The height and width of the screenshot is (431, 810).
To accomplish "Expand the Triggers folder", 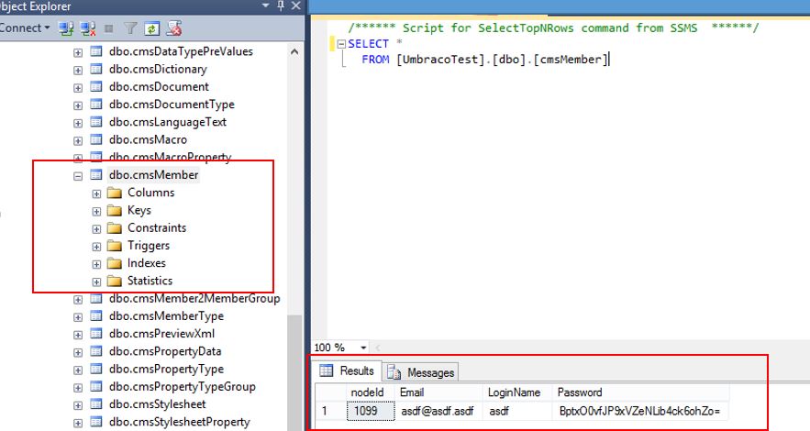I will click(x=96, y=246).
